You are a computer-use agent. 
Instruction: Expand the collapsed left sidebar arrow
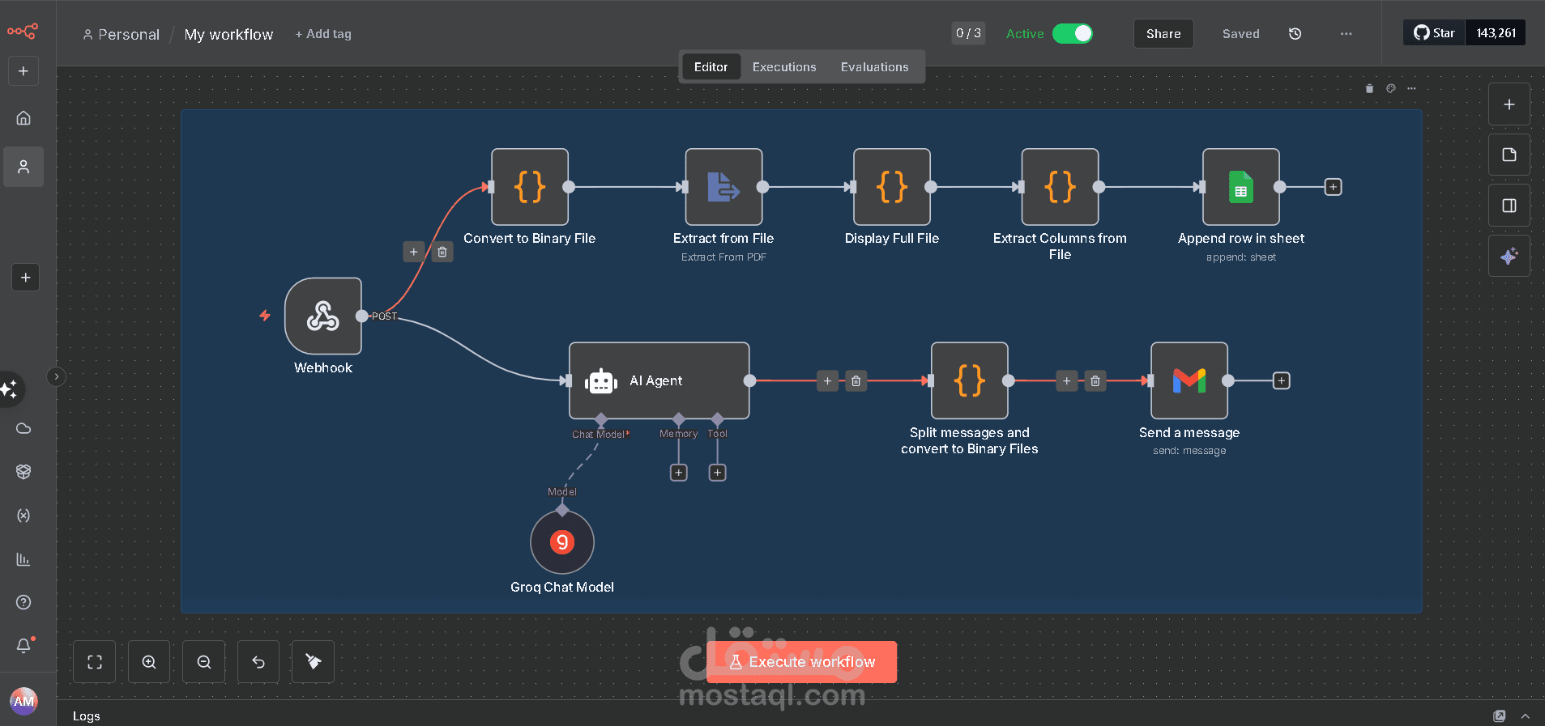point(56,376)
